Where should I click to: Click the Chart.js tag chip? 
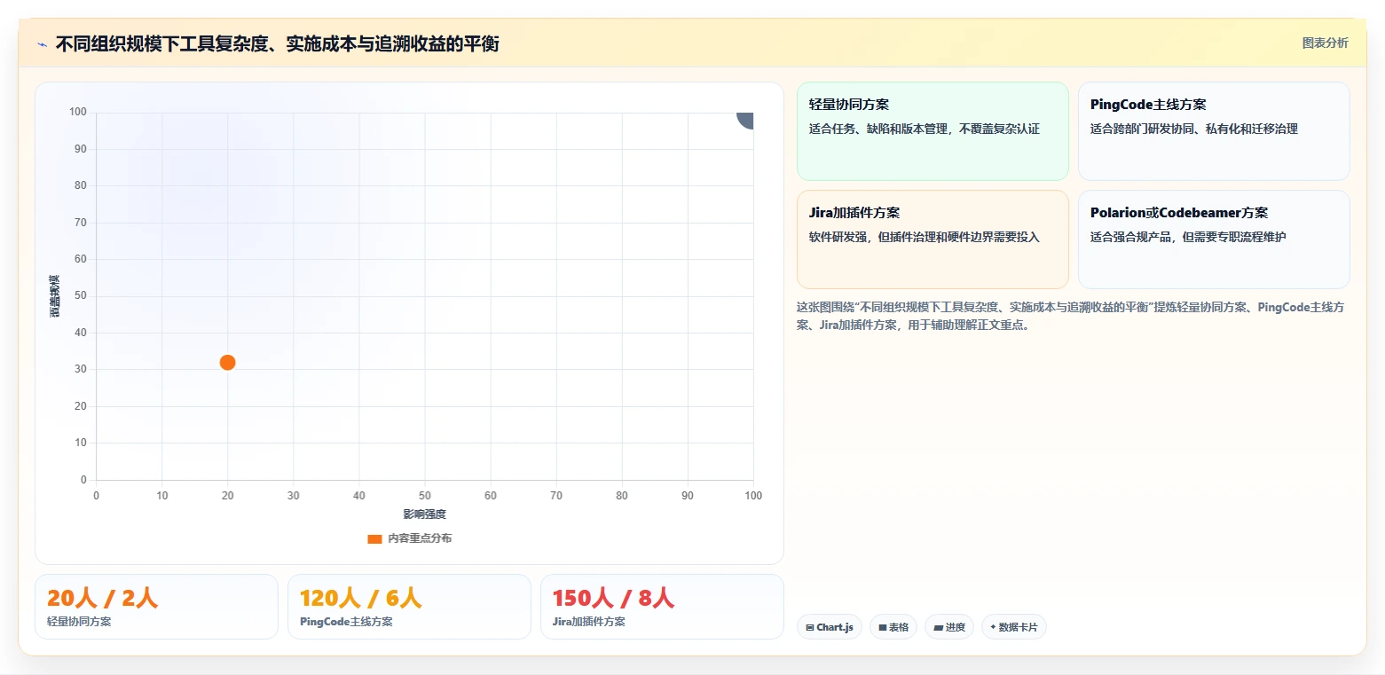(x=830, y=627)
